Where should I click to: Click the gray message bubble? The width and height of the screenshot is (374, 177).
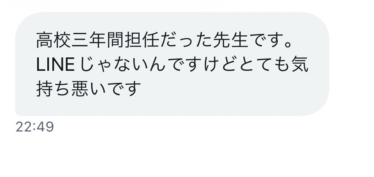coord(172,64)
